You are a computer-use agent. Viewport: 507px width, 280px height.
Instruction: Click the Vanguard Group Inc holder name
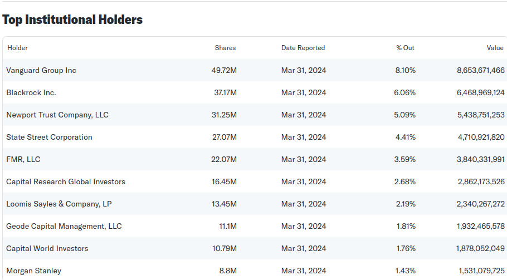[41, 70]
